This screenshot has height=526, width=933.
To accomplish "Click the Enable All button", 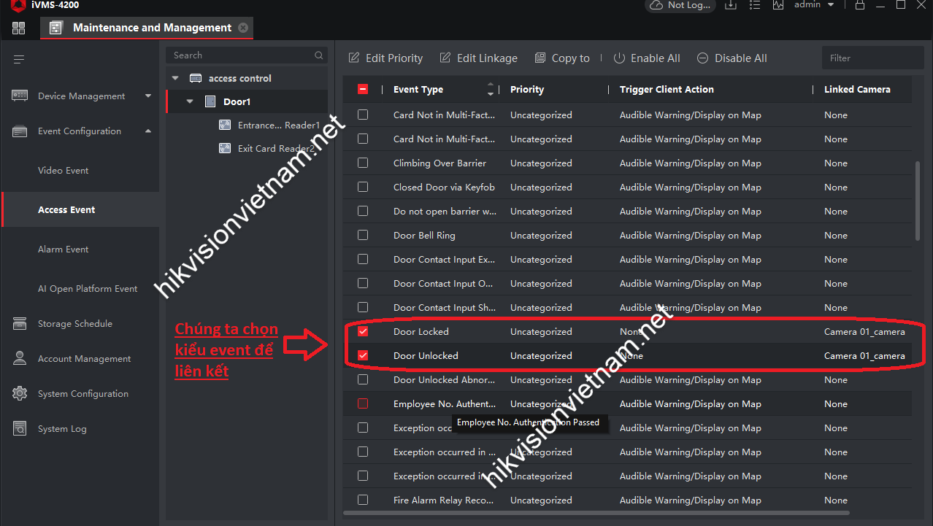I will 646,58.
